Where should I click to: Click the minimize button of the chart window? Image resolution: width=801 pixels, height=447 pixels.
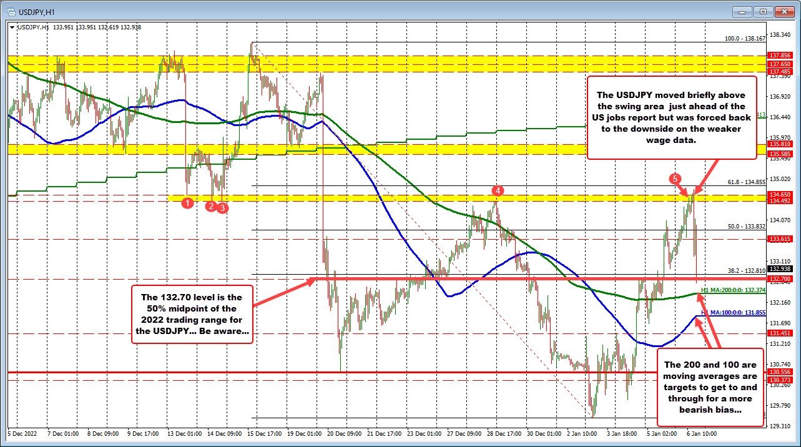pos(741,12)
